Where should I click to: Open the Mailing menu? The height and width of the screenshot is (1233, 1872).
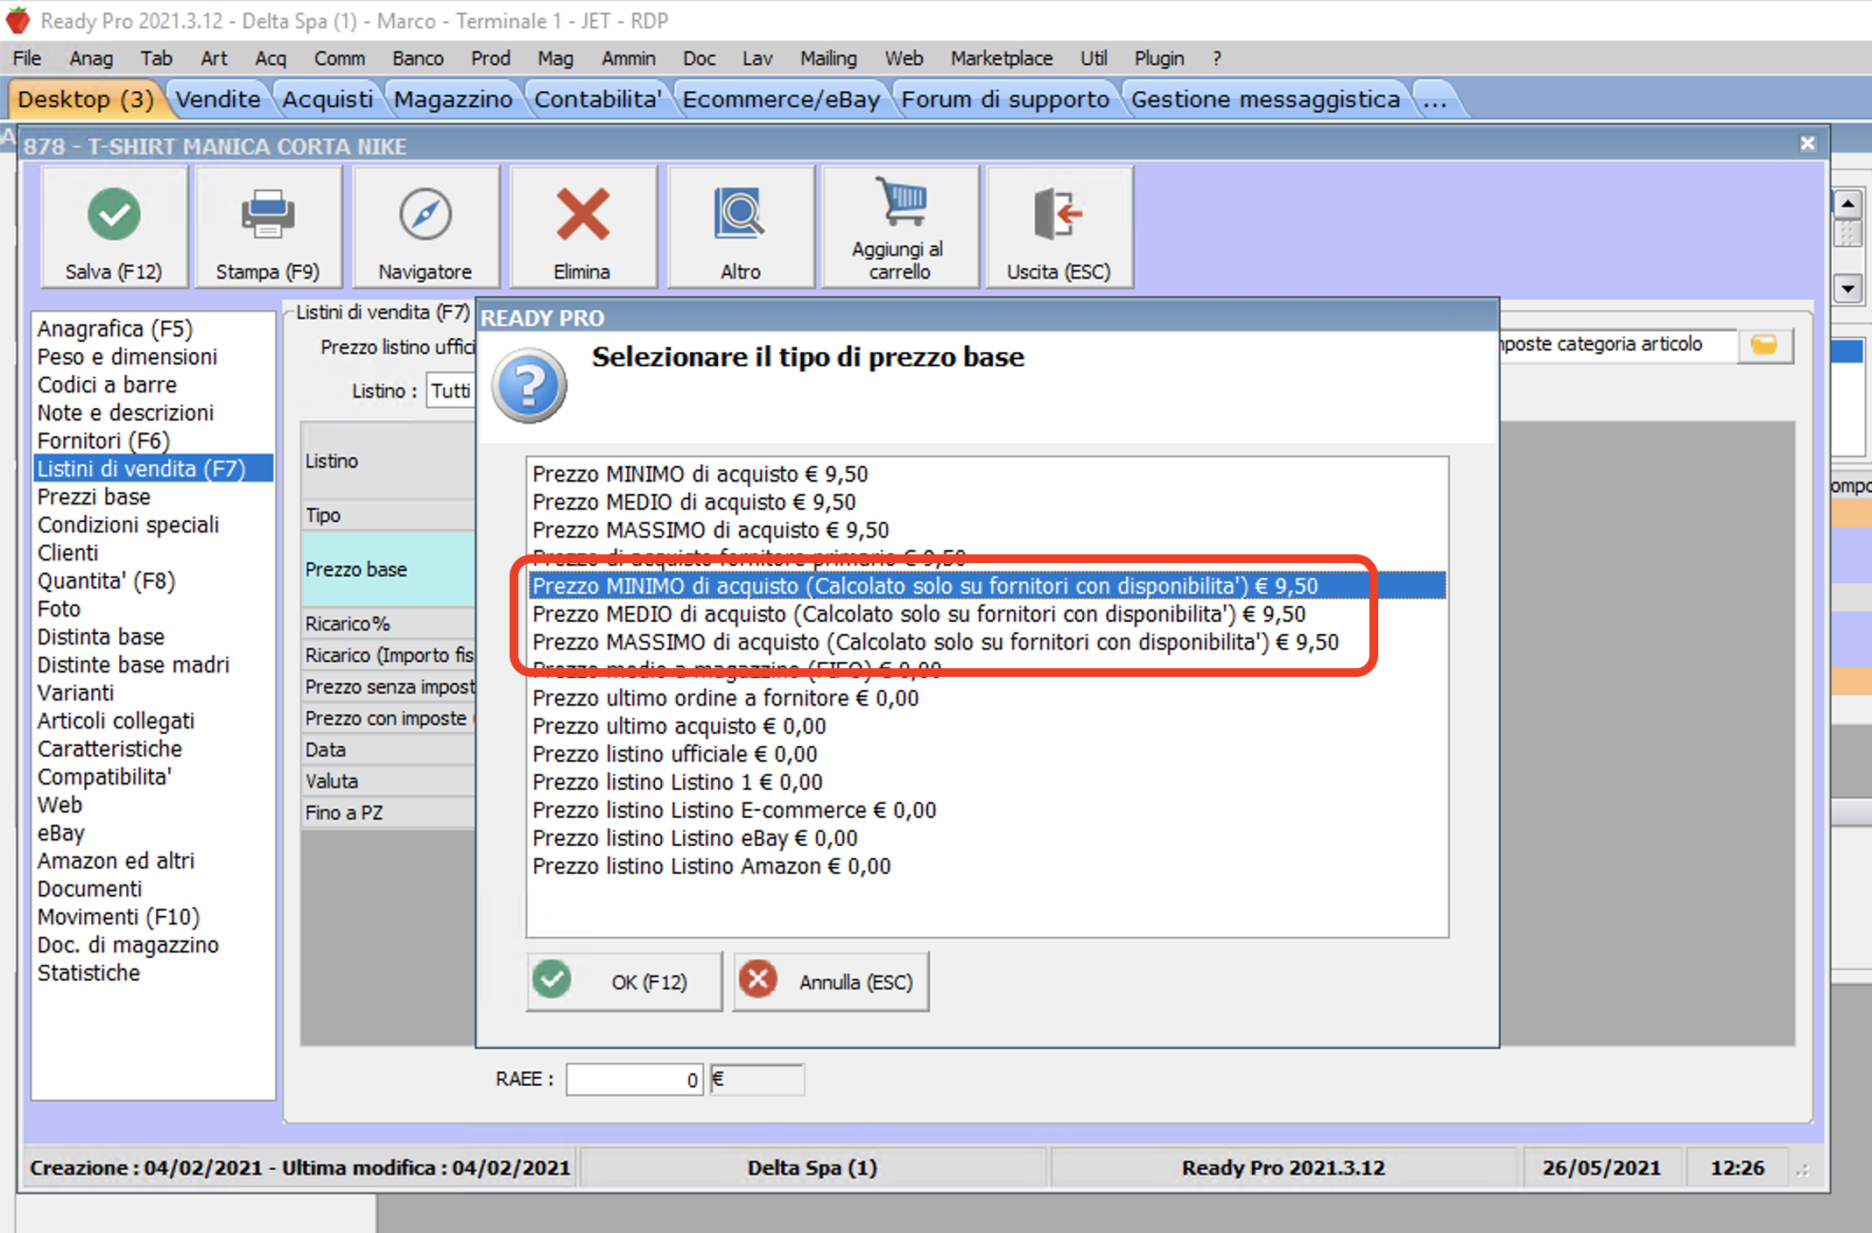[x=828, y=59]
